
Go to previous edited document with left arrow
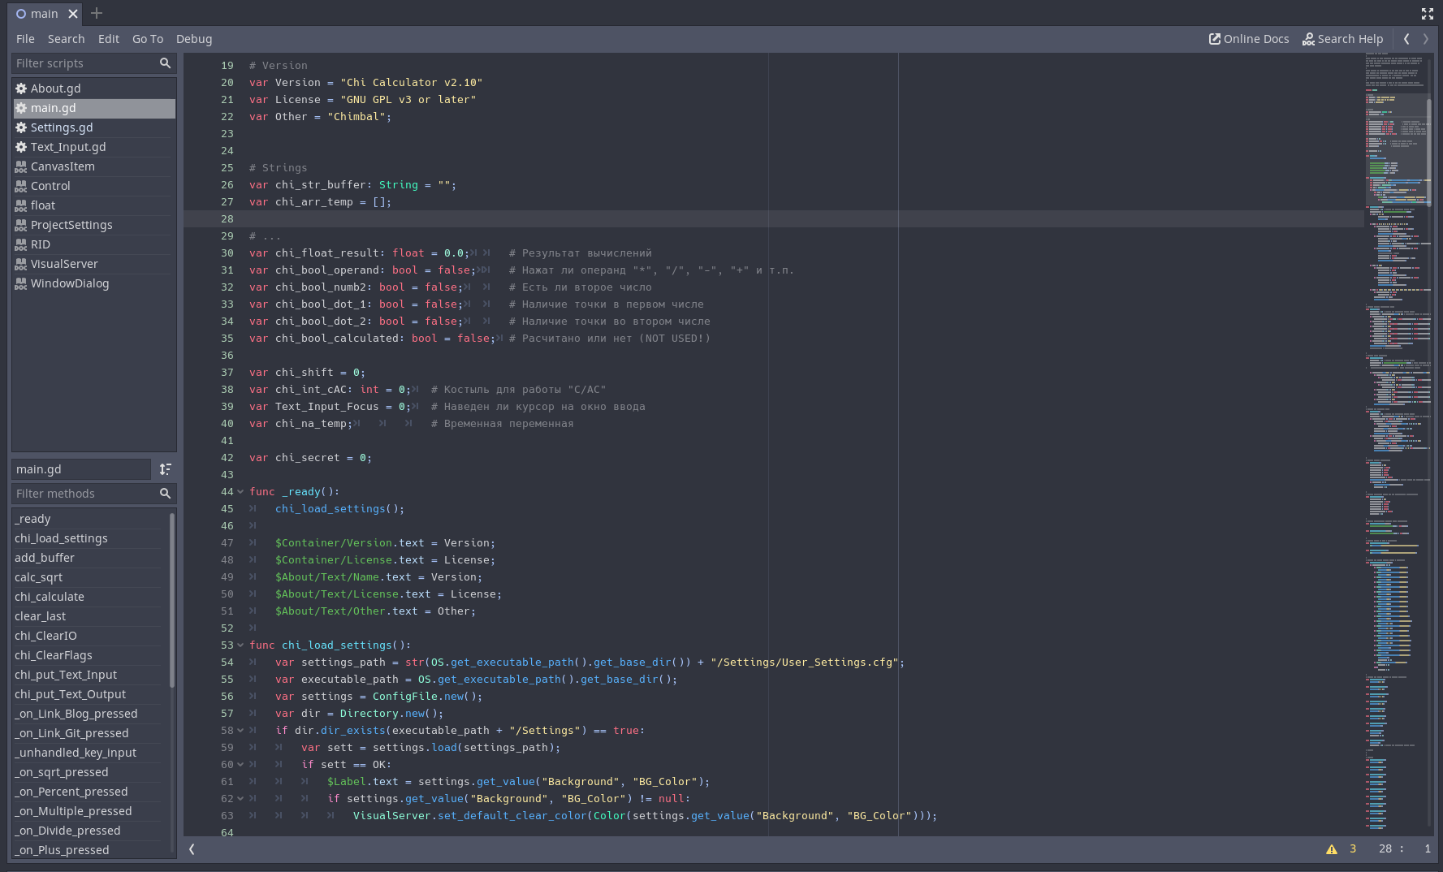1406,39
